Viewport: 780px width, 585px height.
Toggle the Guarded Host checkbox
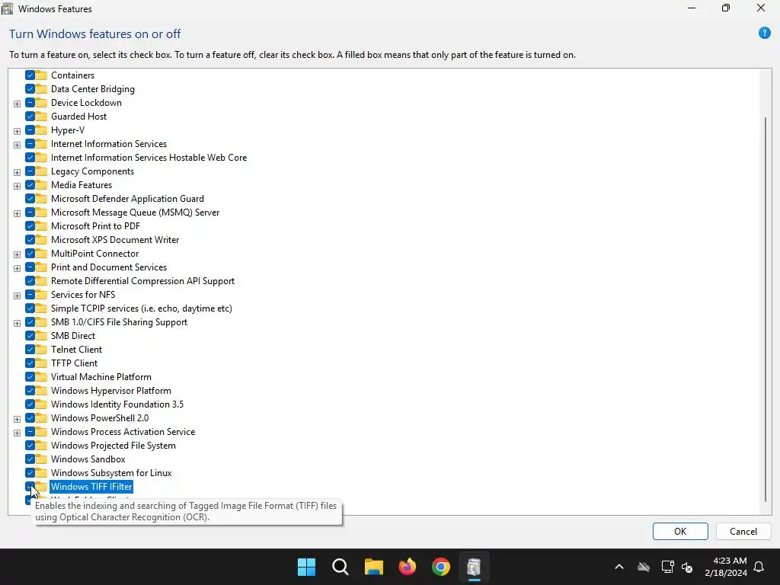point(30,117)
